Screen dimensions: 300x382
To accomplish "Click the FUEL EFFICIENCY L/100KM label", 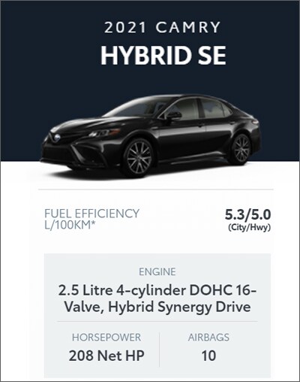I will pyautogui.click(x=91, y=219).
